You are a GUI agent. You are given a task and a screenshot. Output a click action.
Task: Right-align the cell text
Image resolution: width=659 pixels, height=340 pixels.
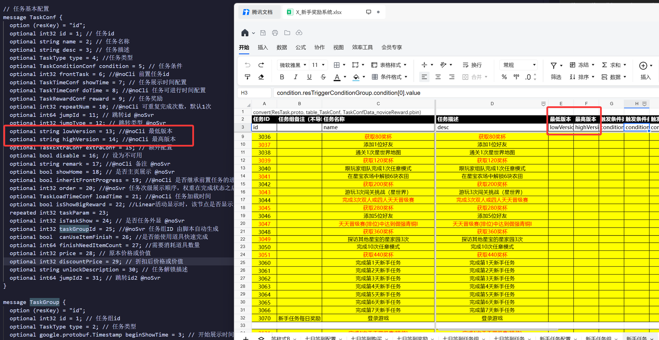click(452, 77)
